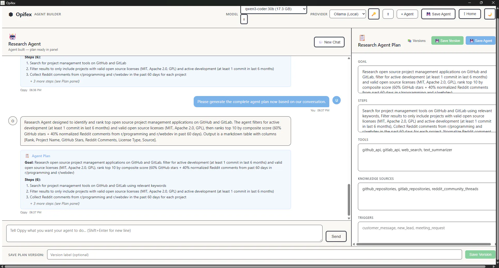Click the Opifex hexagon logo

tap(11, 14)
